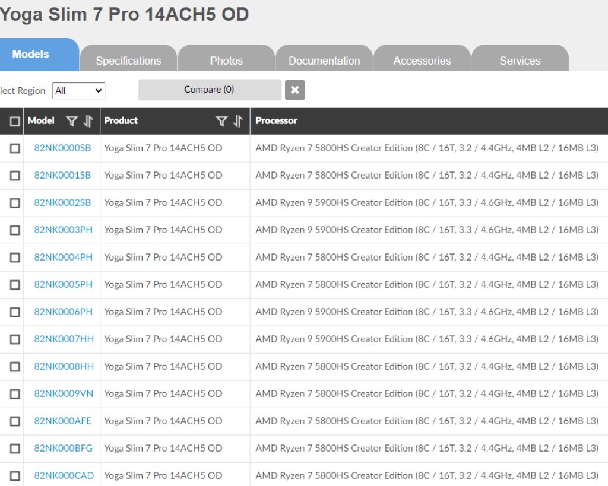This screenshot has height=486, width=608.
Task: Tick the checkbox next to 82NK0007HH
Action: point(15,339)
